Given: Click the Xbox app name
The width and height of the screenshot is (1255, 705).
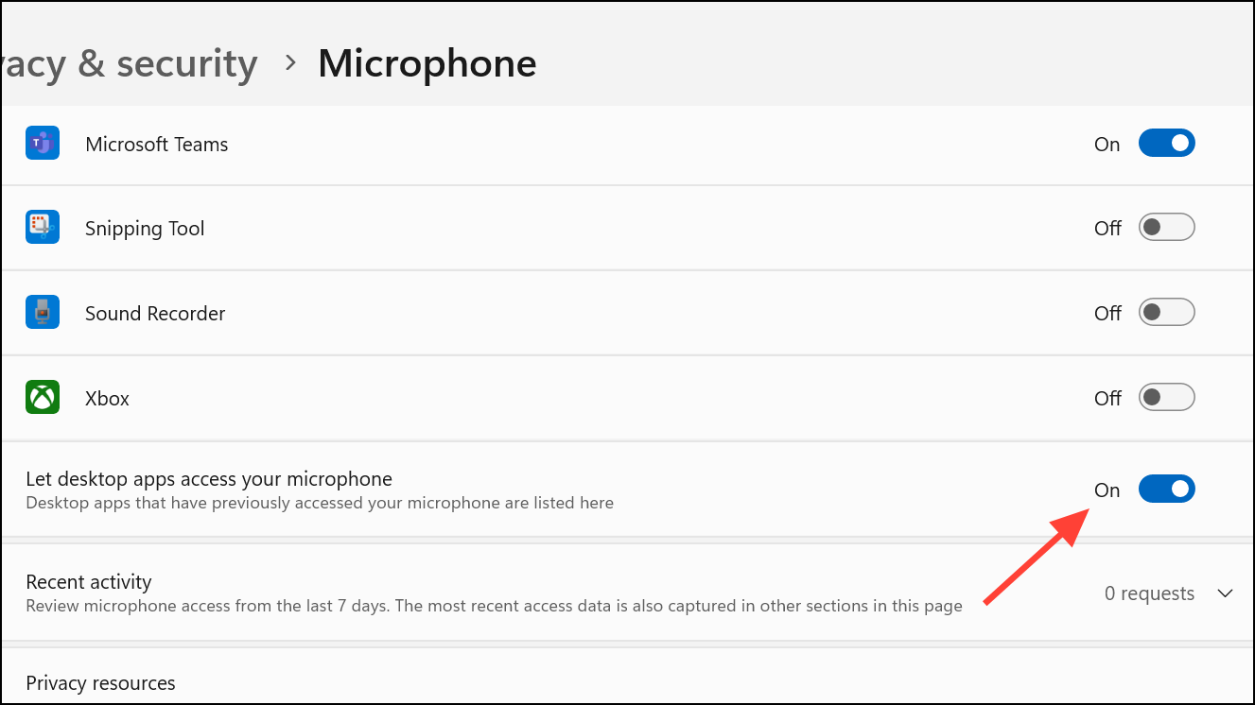Looking at the screenshot, I should coord(107,399).
